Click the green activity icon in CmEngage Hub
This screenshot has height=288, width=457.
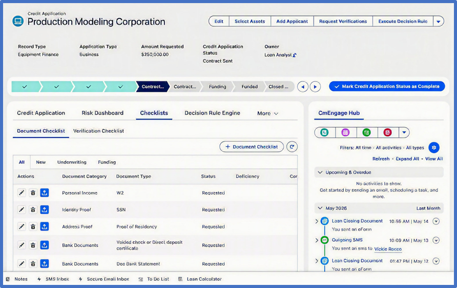pos(367,132)
